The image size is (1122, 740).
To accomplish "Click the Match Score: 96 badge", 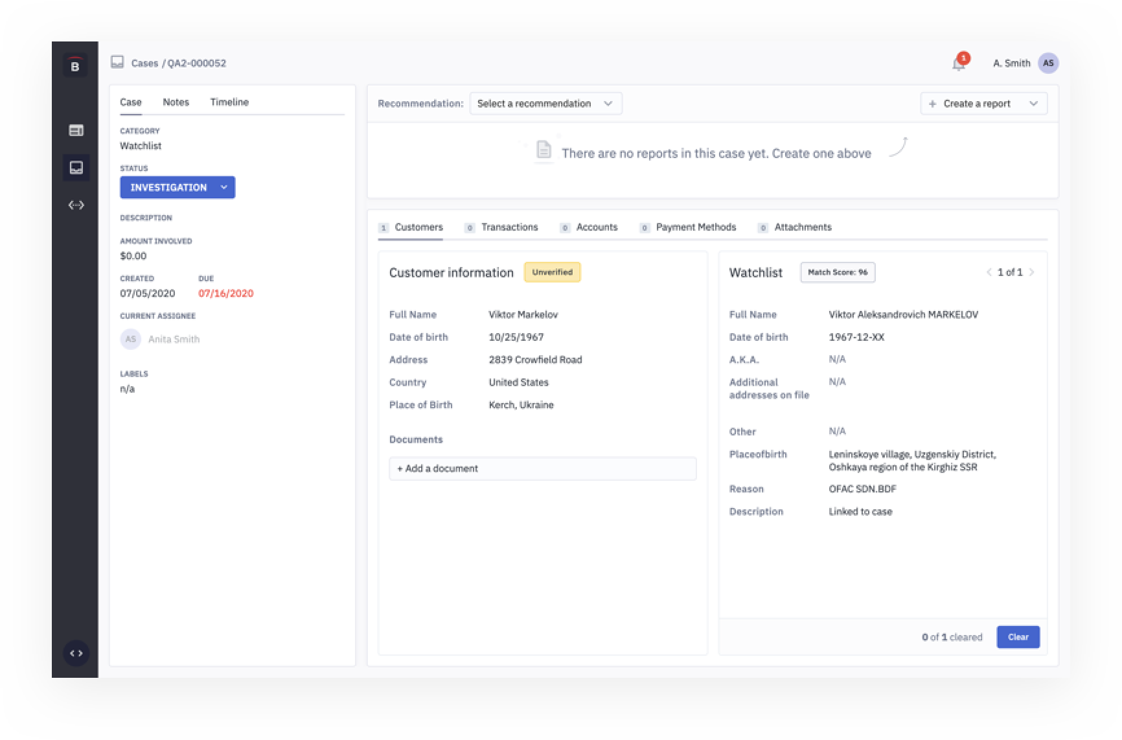I will coord(838,272).
